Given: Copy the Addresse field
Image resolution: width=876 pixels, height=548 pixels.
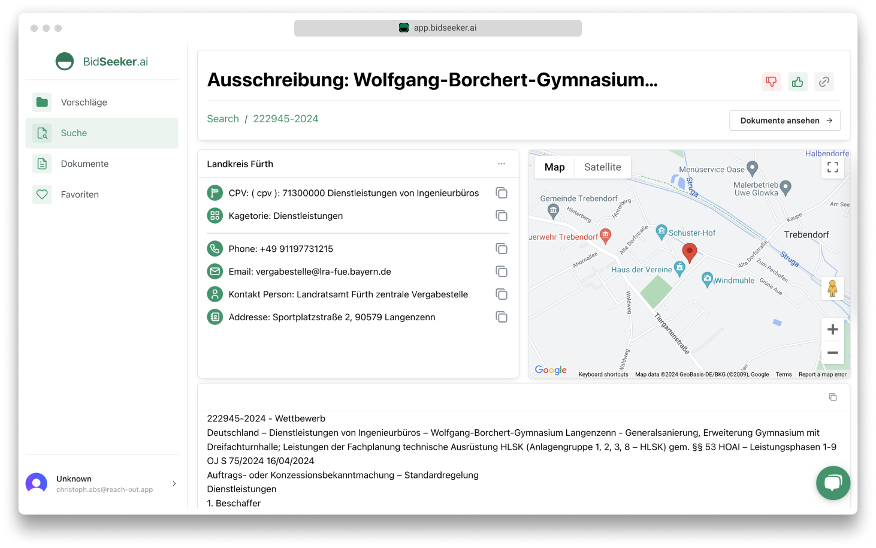Looking at the screenshot, I should (x=502, y=317).
